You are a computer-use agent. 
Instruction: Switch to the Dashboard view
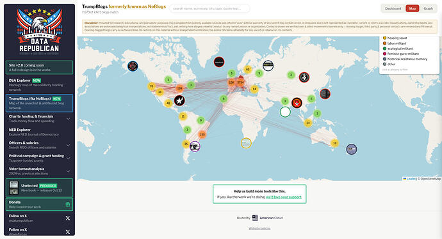(393, 8)
